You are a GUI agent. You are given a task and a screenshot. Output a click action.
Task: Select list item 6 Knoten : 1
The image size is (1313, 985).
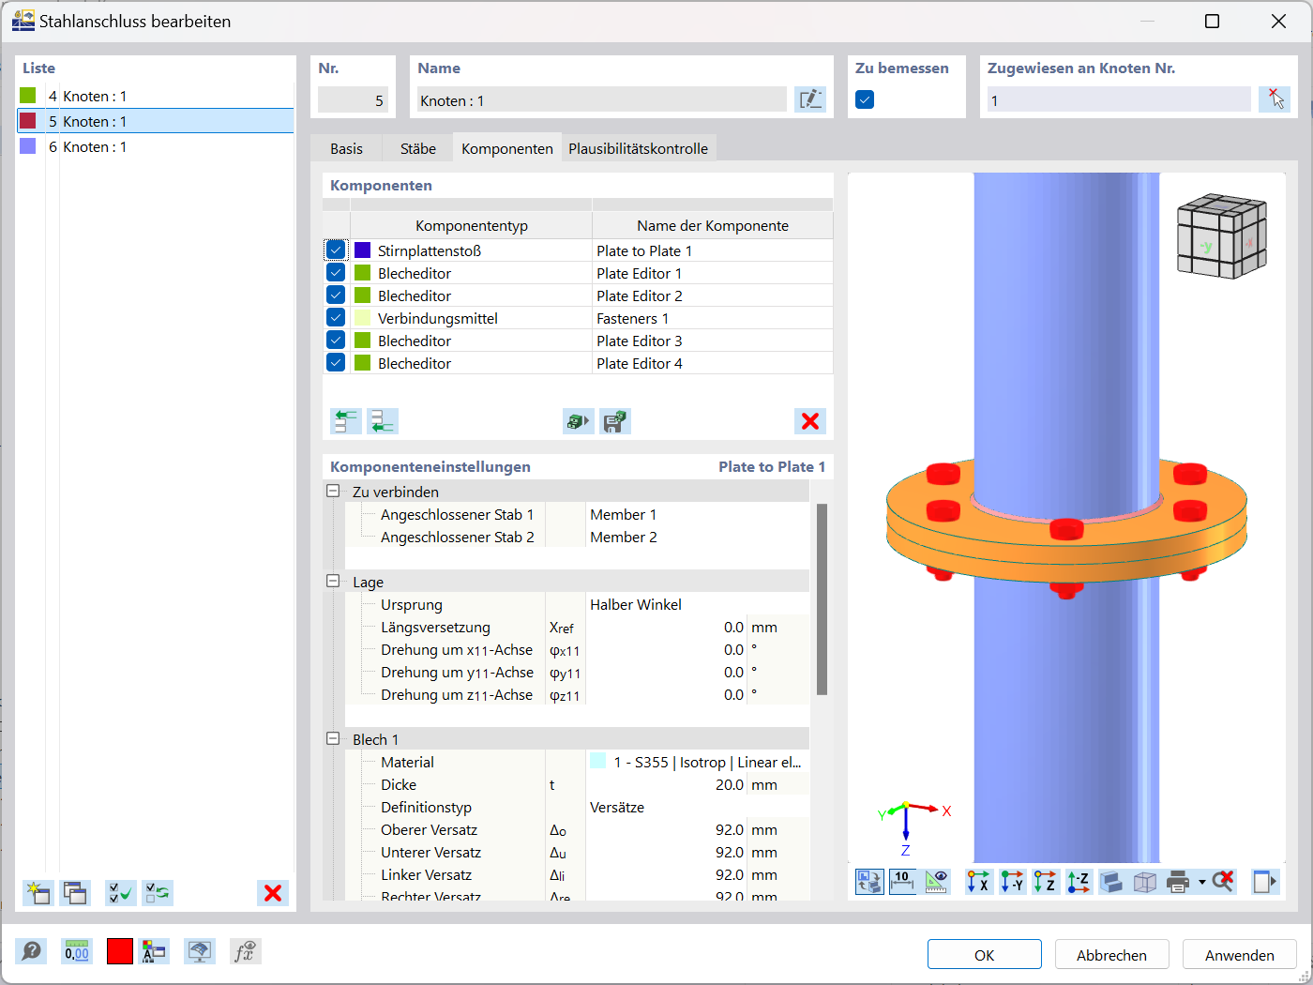pos(156,146)
